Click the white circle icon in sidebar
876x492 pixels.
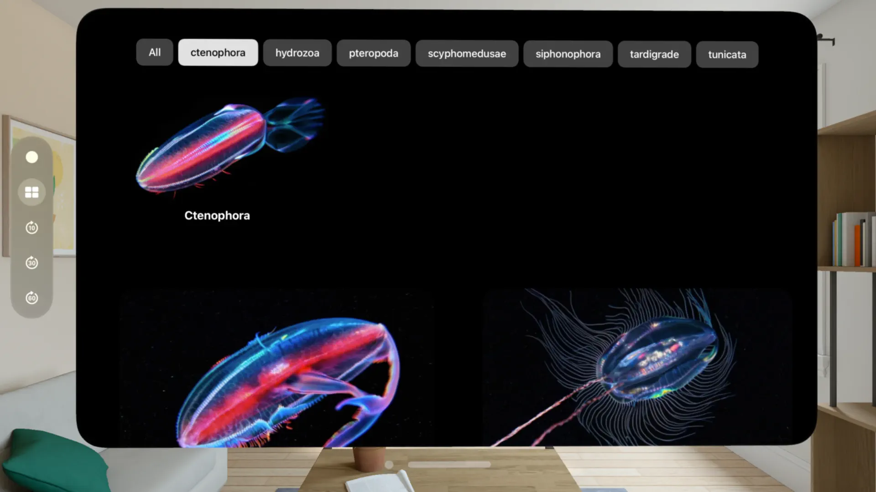[32, 157]
